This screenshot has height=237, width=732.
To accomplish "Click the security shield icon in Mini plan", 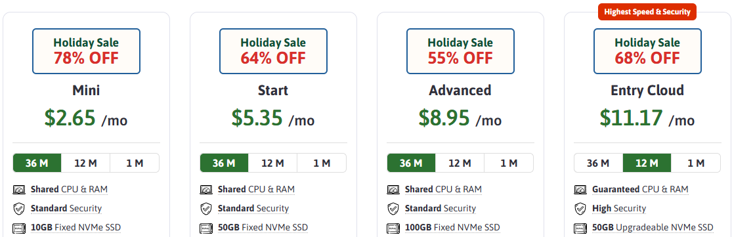I will point(18,209).
